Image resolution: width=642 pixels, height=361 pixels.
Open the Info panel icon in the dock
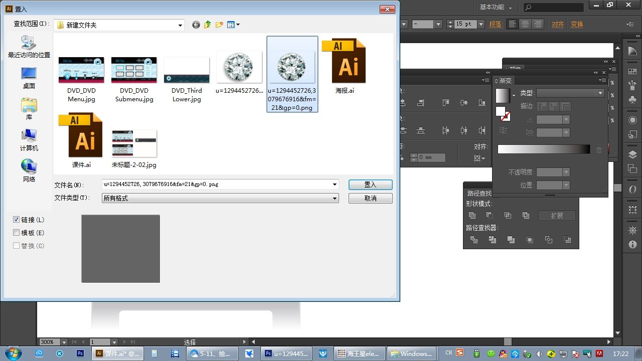[x=632, y=244]
